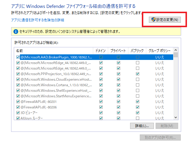Uncheck the Microsoft.Windows.Cortana name checkbox
The height and width of the screenshot is (147, 194).
(18, 85)
